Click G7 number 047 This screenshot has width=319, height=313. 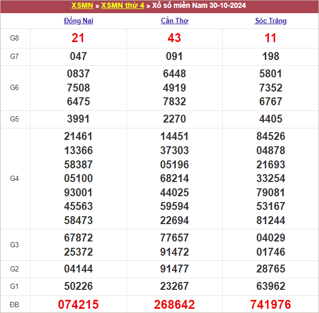[x=78, y=56]
